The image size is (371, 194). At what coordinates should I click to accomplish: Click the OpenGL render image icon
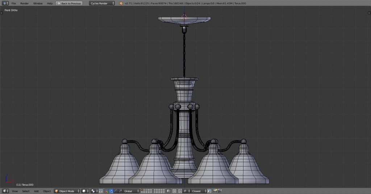pyautogui.click(x=215, y=191)
